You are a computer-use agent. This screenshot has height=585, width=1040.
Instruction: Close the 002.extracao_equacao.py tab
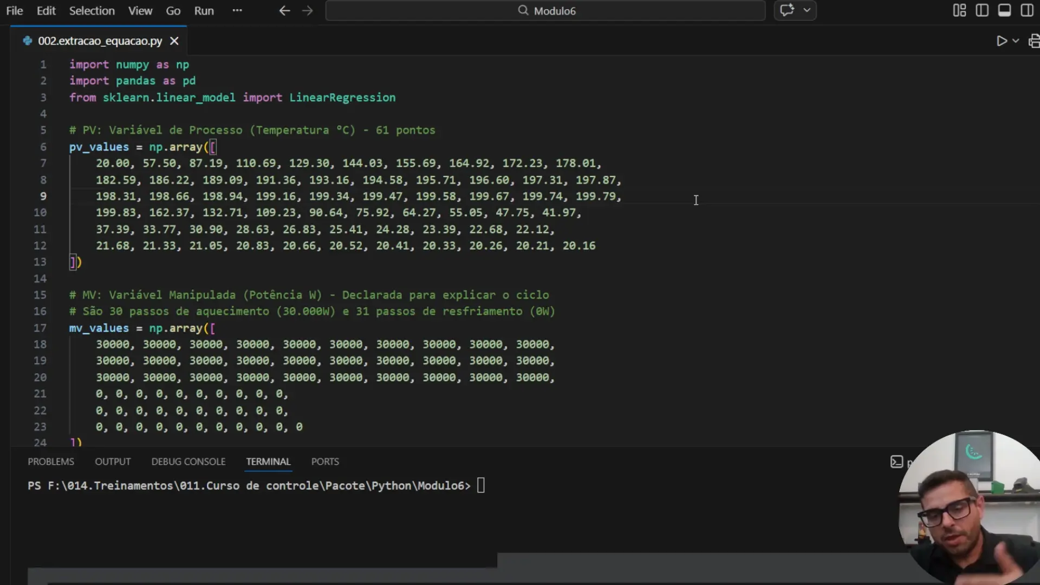pos(174,41)
